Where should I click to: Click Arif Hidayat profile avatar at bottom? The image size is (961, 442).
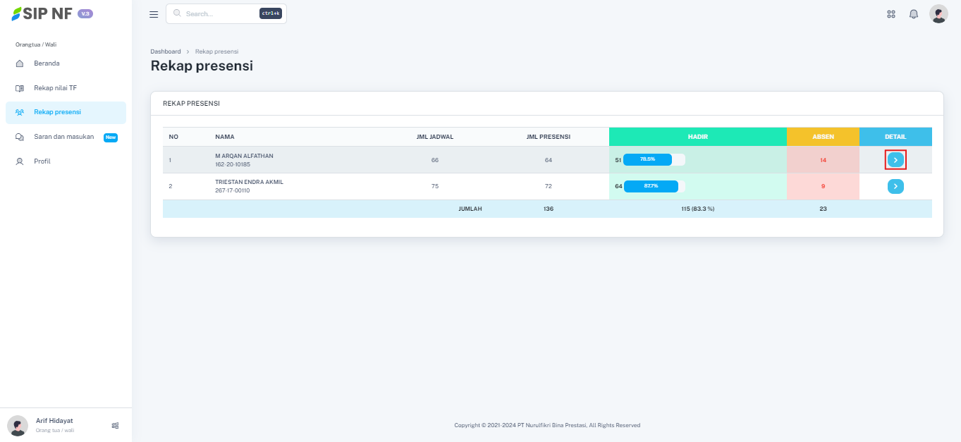(x=18, y=425)
